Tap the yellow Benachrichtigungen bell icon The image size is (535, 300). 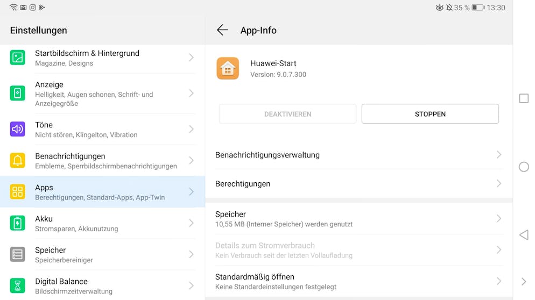[x=17, y=160]
